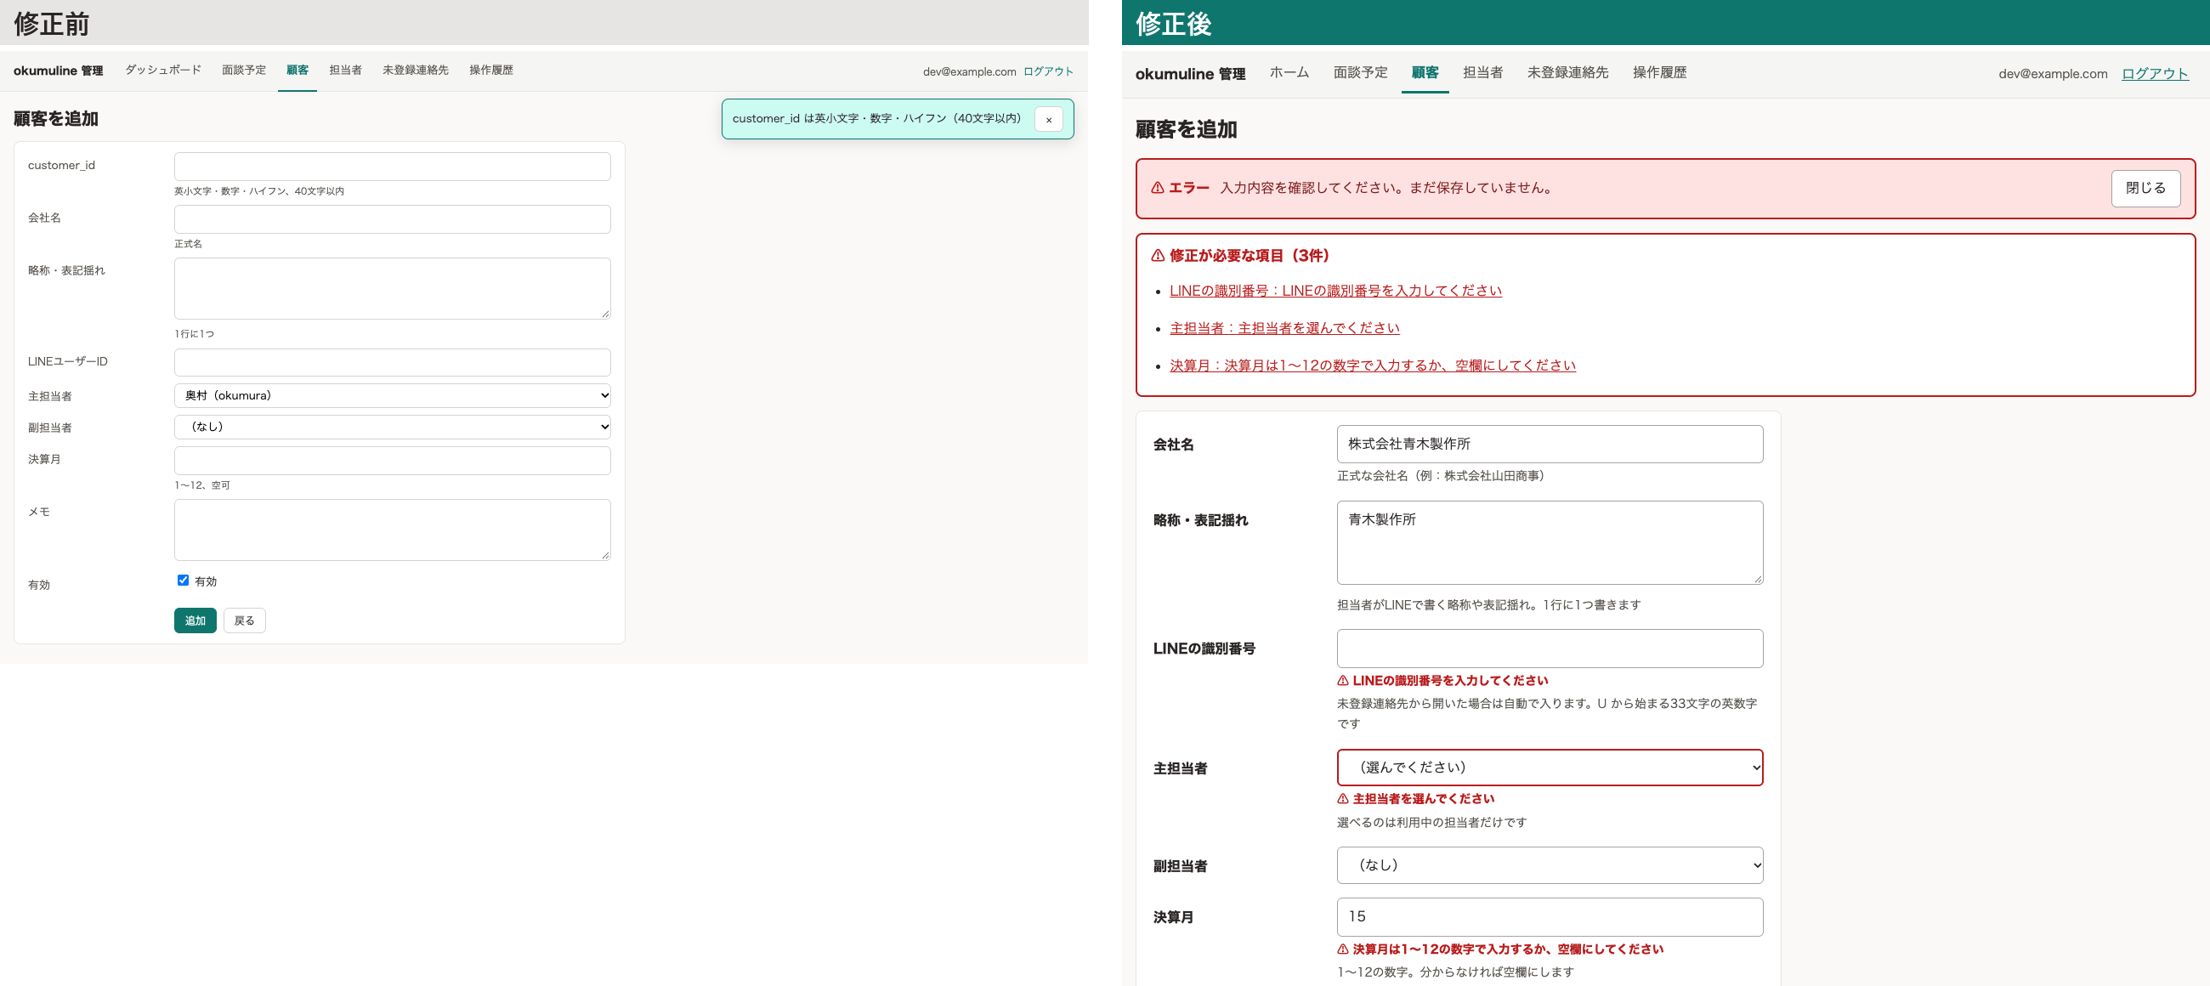Click the warning icon beside エラー

pos(1158,188)
